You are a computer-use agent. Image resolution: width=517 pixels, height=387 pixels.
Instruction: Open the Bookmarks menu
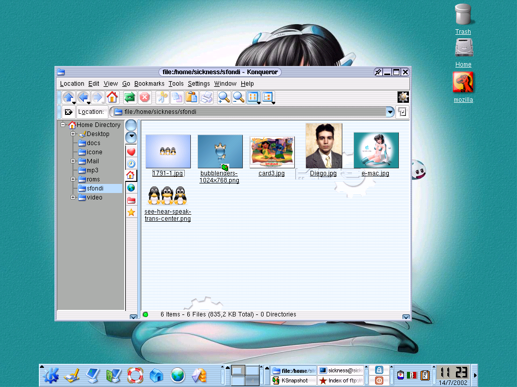(149, 84)
